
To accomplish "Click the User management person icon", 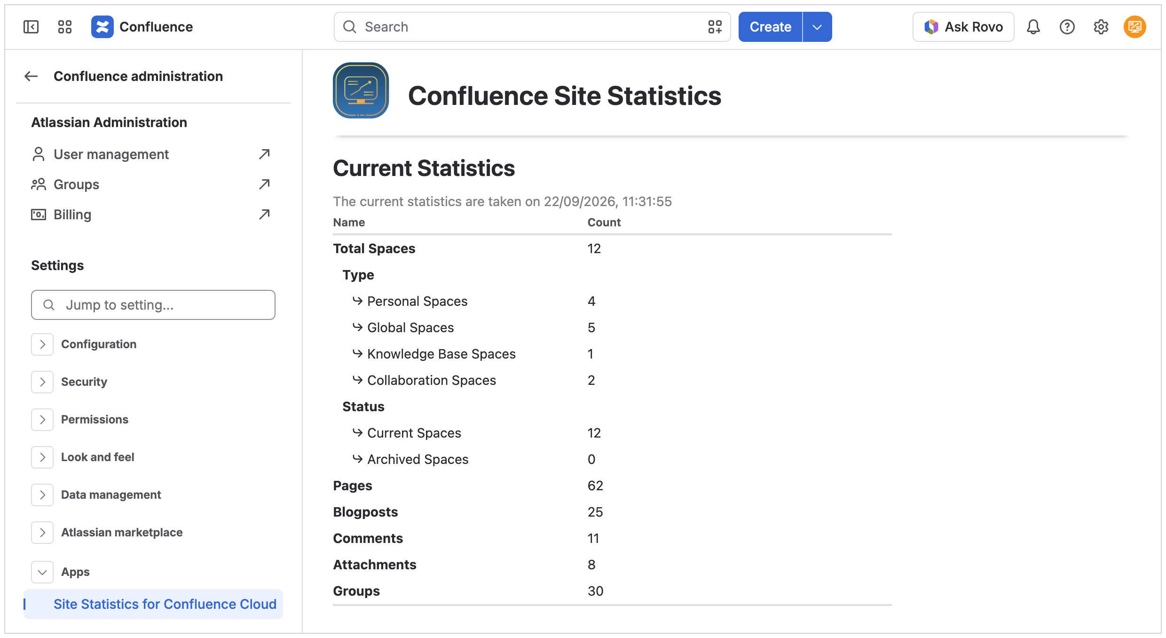I will pos(39,154).
